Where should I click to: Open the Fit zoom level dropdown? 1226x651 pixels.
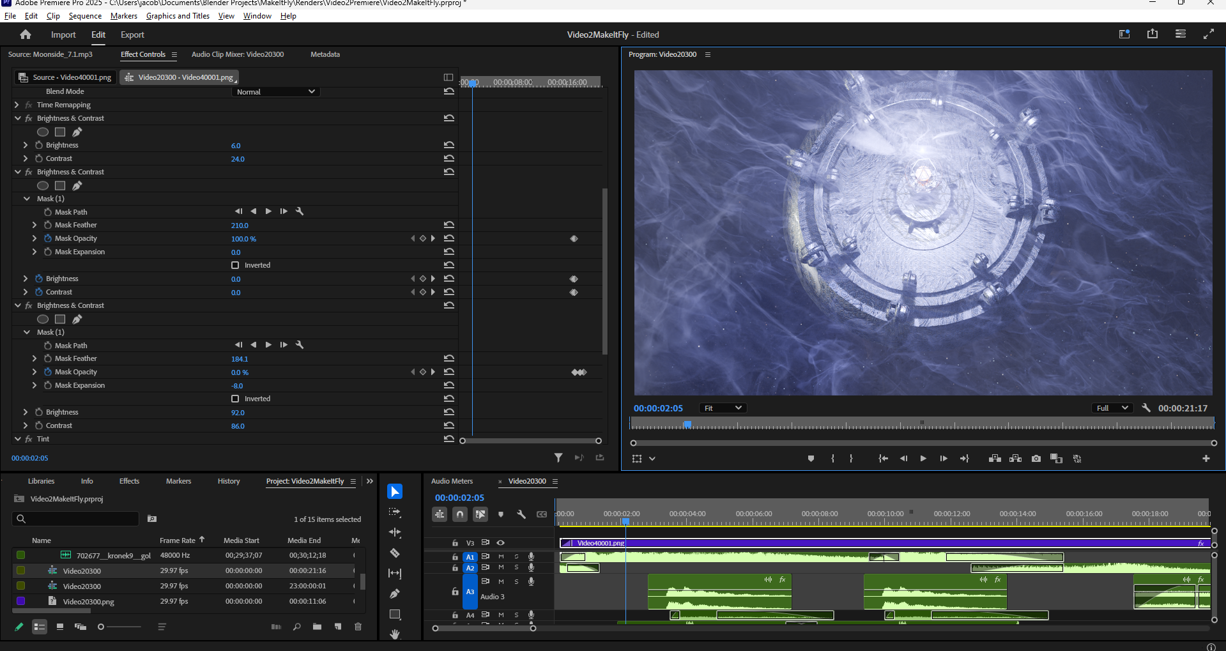723,408
